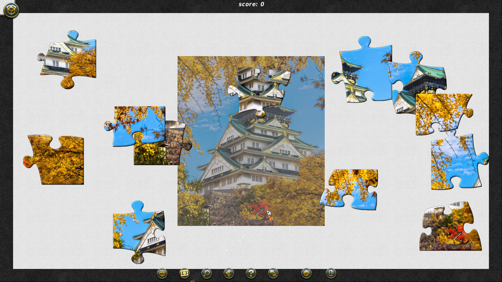This screenshot has height=282, width=502.
Task: Activate the magnifying glass zoom tool
Action: click(206, 273)
